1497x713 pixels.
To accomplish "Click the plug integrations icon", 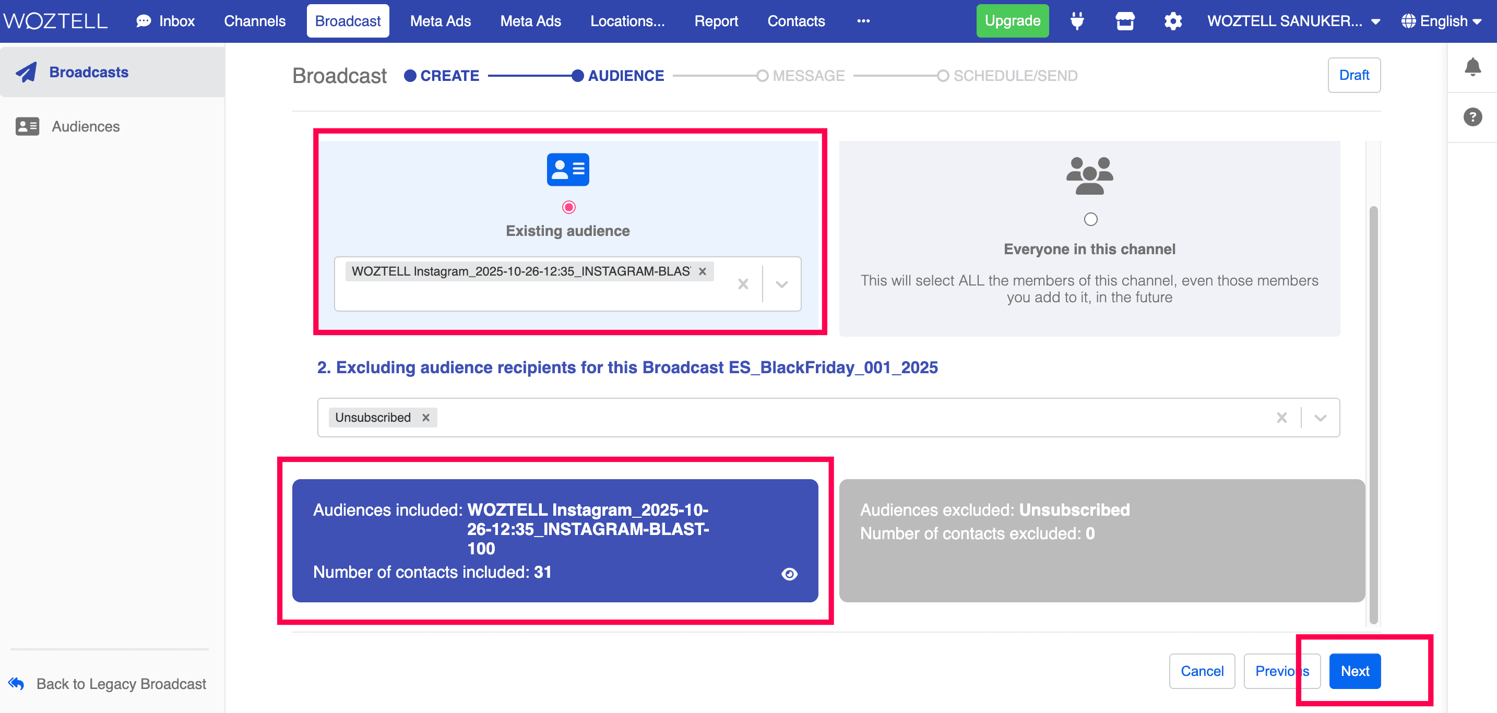I will [x=1077, y=21].
